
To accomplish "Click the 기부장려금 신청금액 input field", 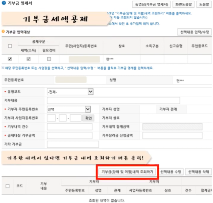I will [x=172, y=135].
